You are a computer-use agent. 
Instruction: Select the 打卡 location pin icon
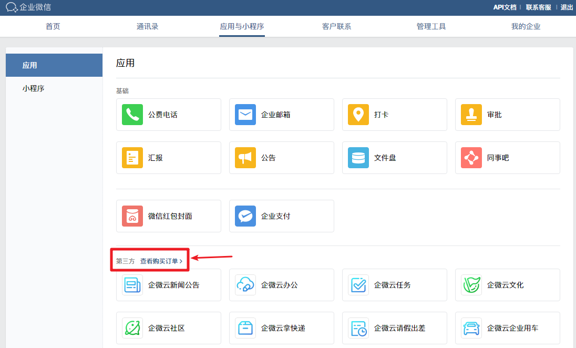tap(358, 115)
